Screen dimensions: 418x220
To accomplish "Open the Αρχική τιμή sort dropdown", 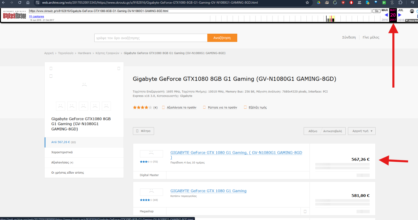I will tap(362, 131).
